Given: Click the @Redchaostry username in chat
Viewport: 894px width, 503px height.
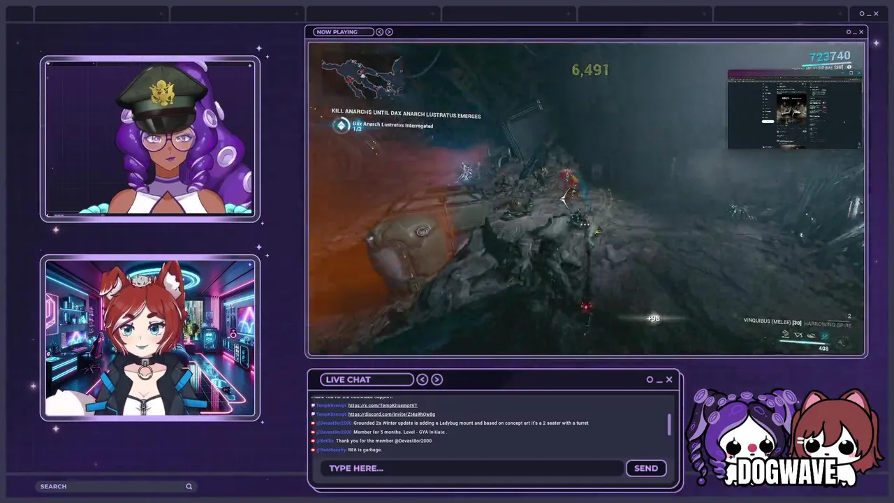Looking at the screenshot, I should pos(331,450).
